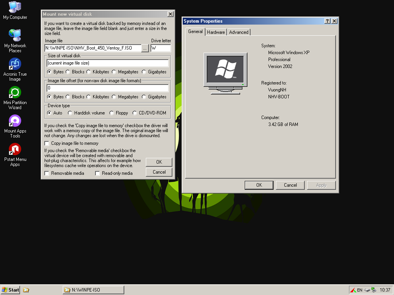Switch to the General tab
This screenshot has width=394, height=295.
(195, 31)
